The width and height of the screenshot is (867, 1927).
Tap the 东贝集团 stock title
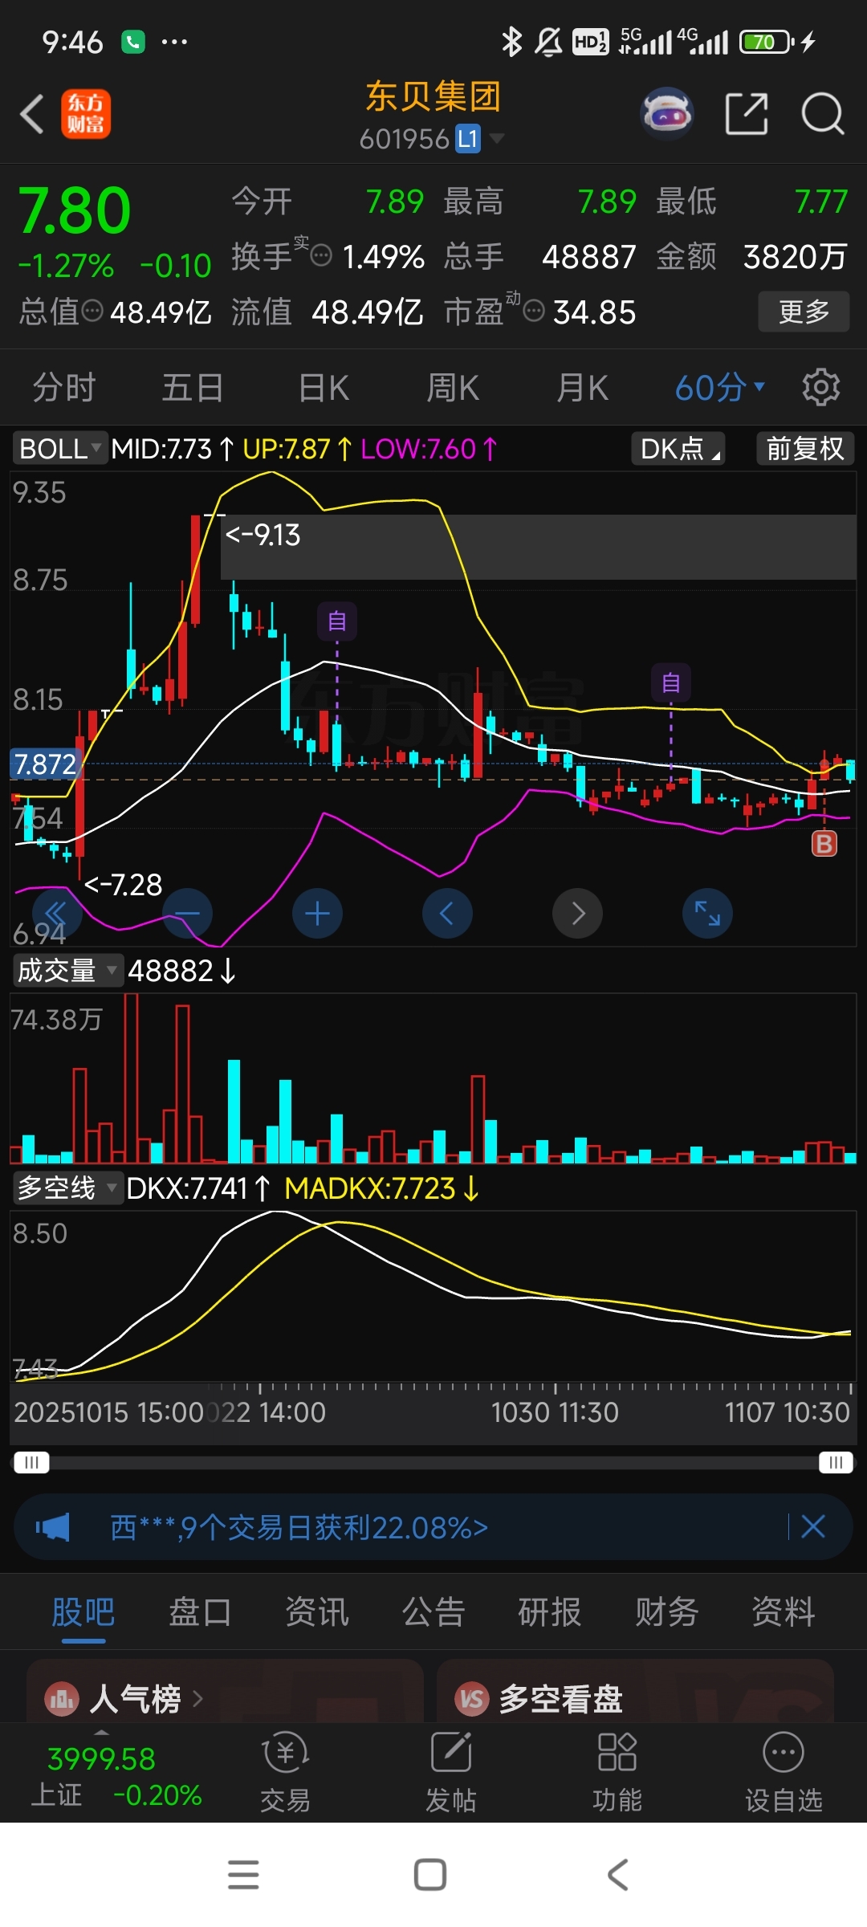[433, 97]
